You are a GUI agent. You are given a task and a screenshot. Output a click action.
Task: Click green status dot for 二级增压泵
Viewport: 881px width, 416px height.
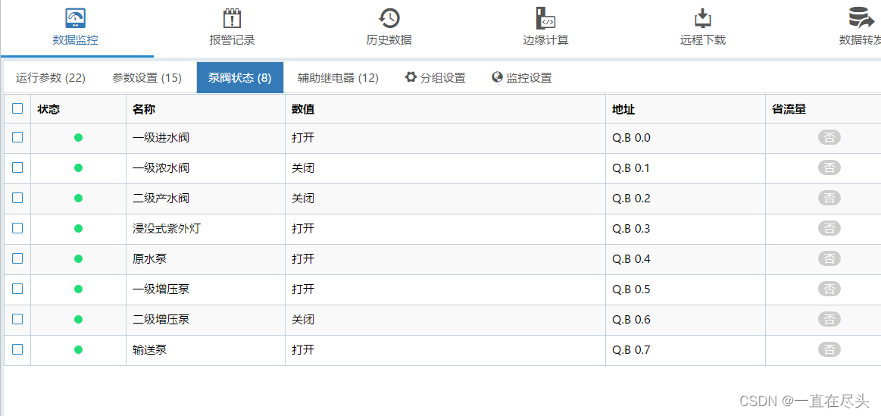[79, 320]
